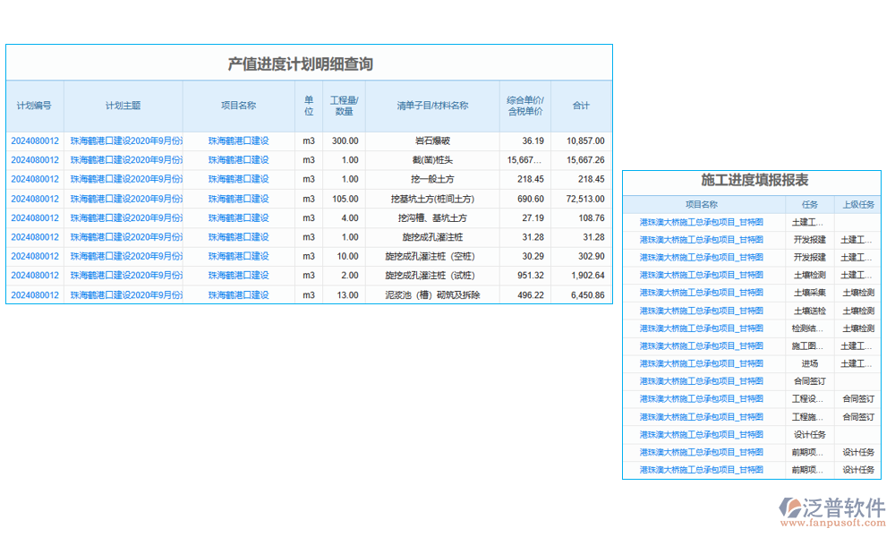
Task: Select the 旋挖成孔灌注桩 (试桩) item cell
Action: 432,276
